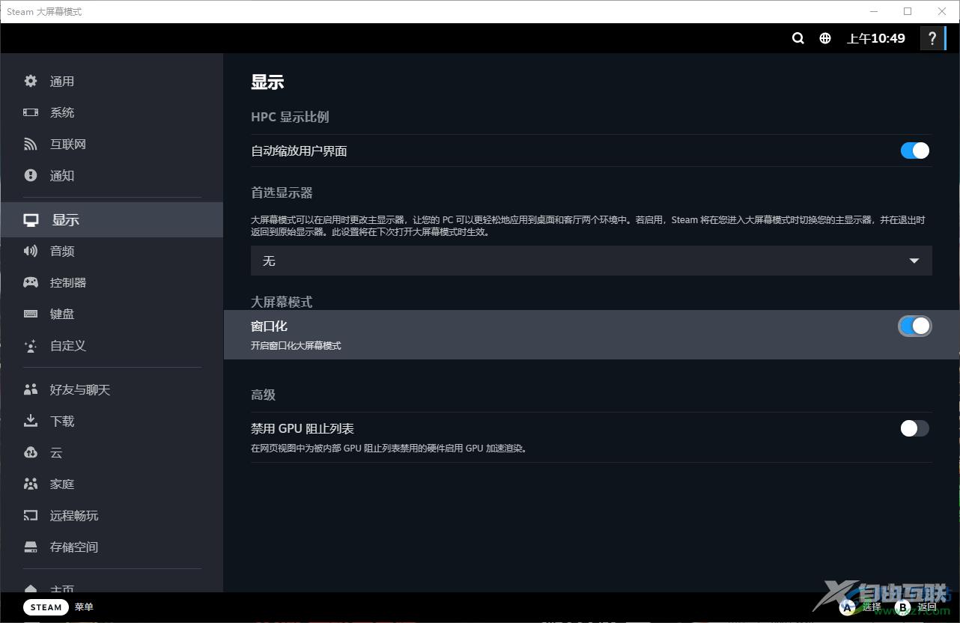This screenshot has height=623, width=960.
Task: Open the 云 settings section
Action: click(112, 452)
